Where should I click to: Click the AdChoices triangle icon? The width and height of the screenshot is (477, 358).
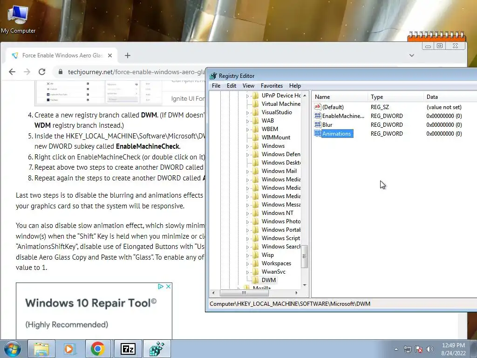pos(161,287)
